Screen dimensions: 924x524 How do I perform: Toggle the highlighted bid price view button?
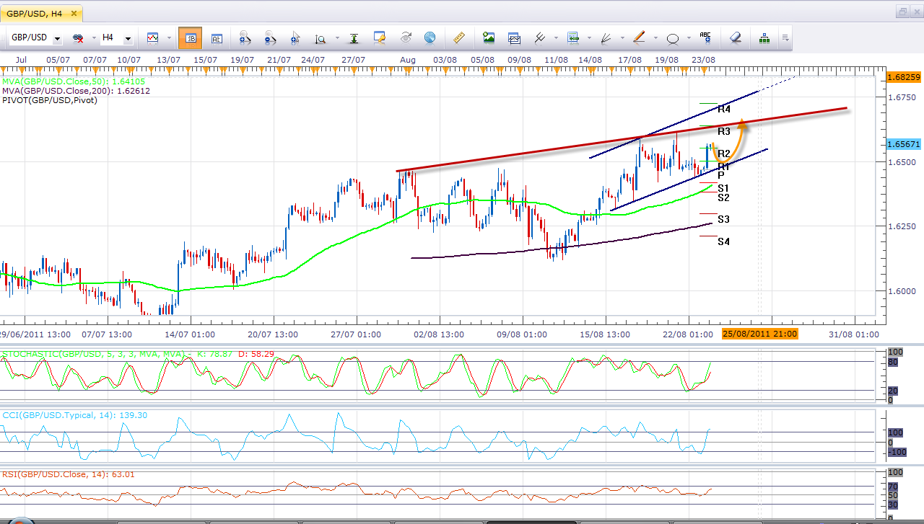pos(191,38)
